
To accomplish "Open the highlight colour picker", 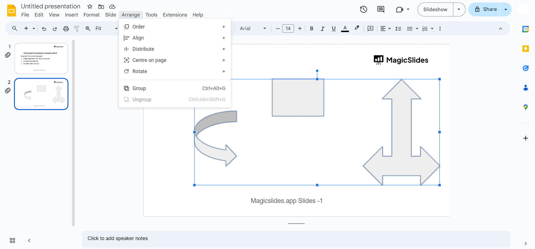I will click(x=357, y=28).
